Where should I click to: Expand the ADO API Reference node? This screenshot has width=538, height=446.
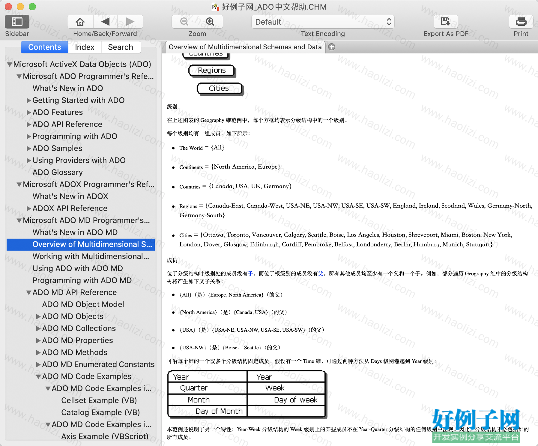point(29,124)
